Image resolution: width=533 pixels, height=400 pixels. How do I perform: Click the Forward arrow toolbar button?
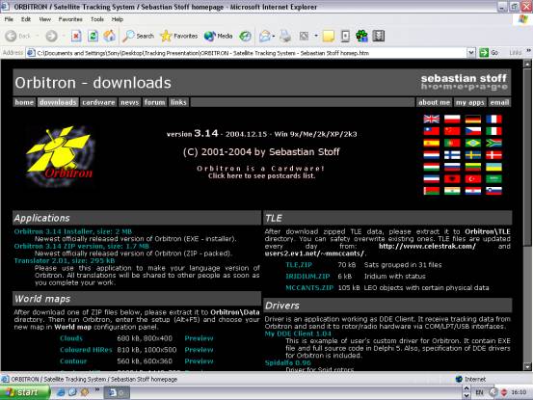(x=52, y=36)
